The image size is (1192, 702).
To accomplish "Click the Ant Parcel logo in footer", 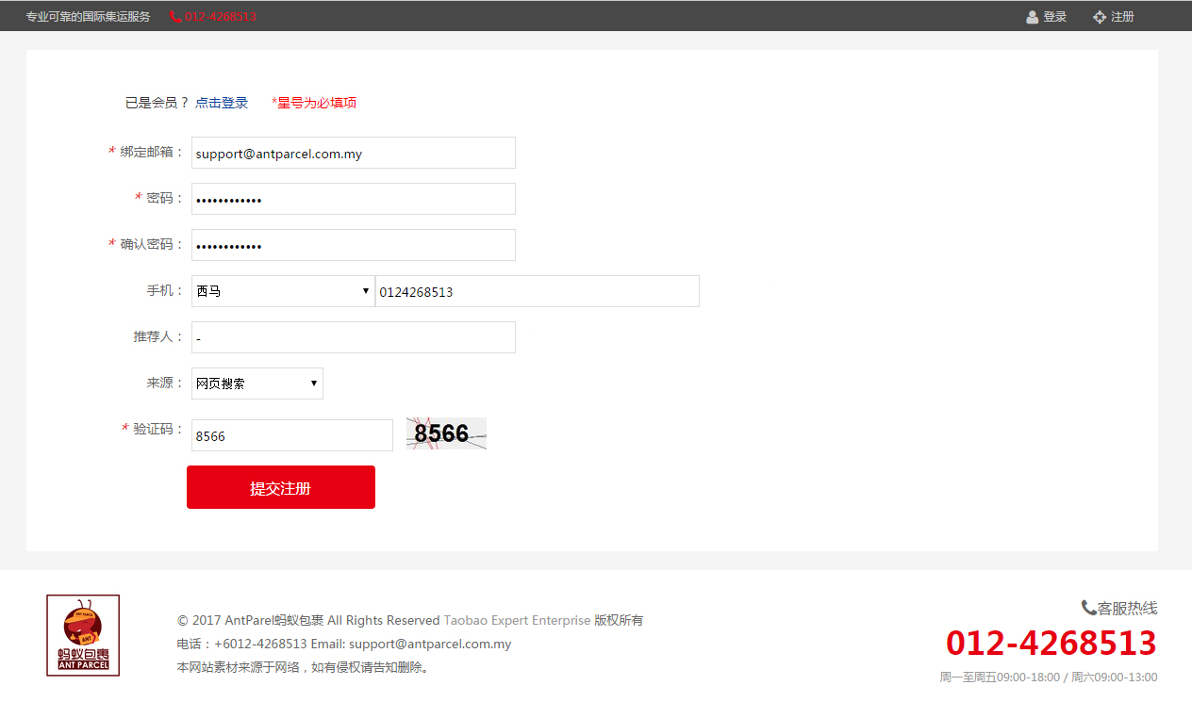I will (x=83, y=635).
